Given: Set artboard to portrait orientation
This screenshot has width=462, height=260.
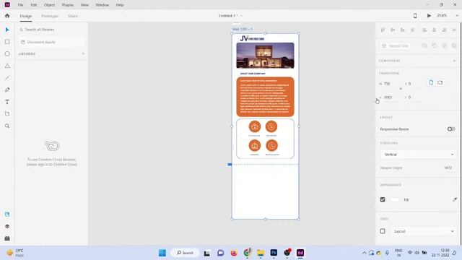Looking at the screenshot, I should tap(431, 82).
